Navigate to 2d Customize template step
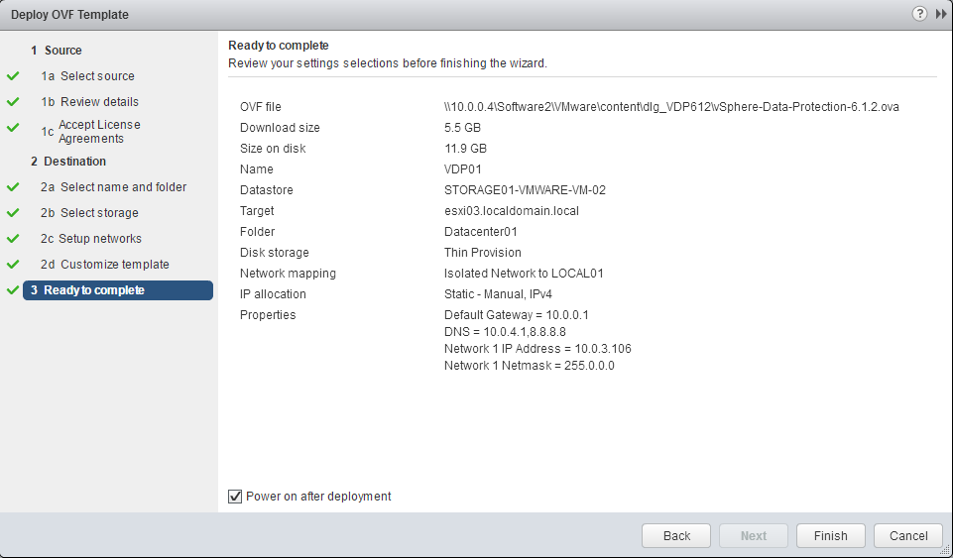Viewport: 953px width, 558px height. (x=114, y=265)
